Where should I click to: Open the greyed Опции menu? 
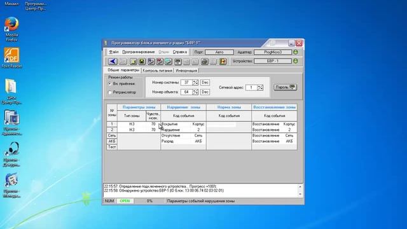[163, 52]
